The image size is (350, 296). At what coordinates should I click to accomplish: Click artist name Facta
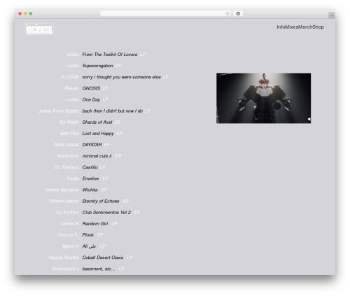(x=73, y=178)
